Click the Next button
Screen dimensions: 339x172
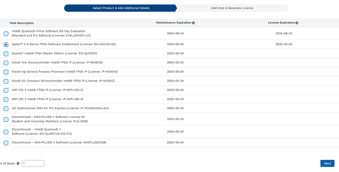(327, 163)
